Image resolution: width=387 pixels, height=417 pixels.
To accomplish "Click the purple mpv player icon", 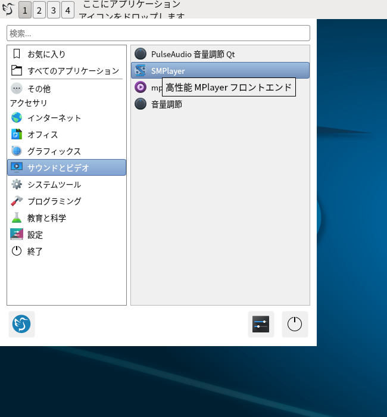I will coord(141,87).
